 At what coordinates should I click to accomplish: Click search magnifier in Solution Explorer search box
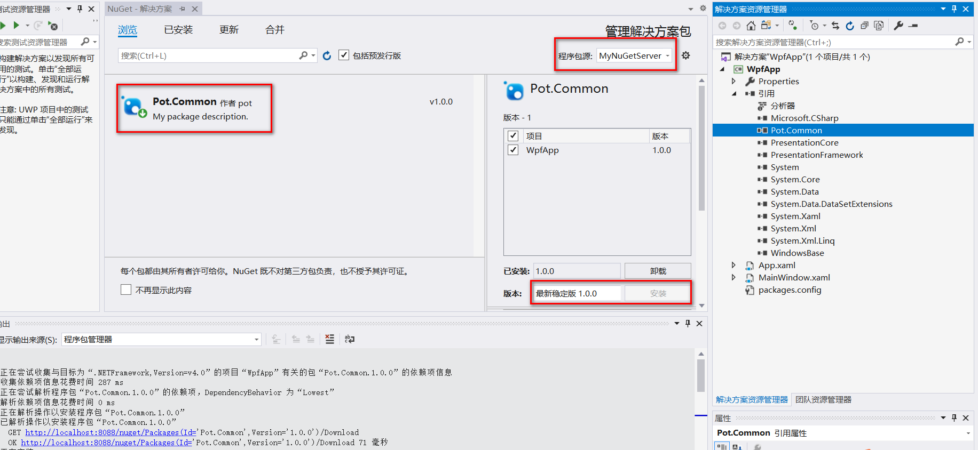(x=959, y=42)
